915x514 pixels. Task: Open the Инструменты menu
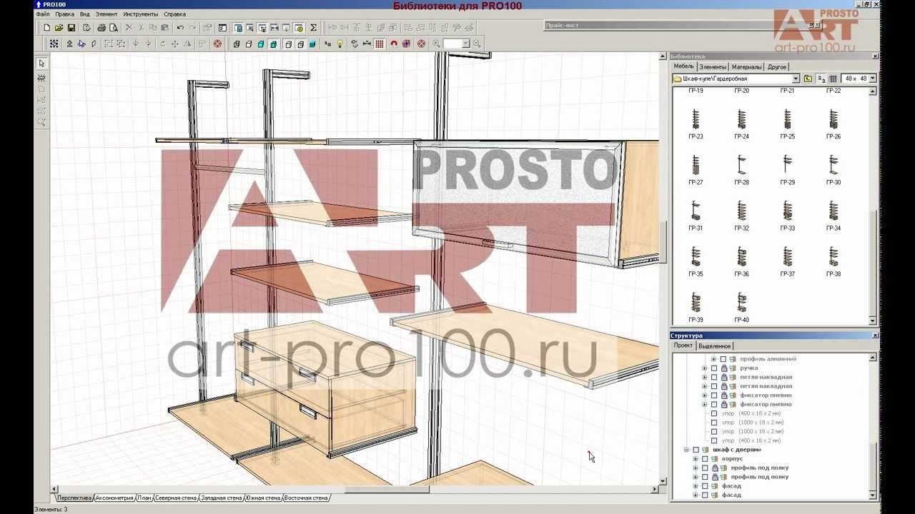[x=141, y=14]
